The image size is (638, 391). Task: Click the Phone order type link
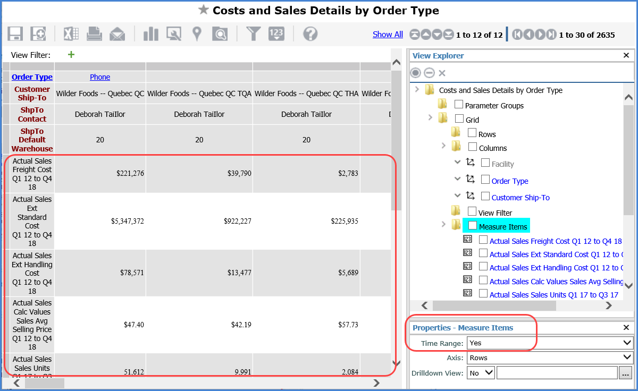coord(100,77)
